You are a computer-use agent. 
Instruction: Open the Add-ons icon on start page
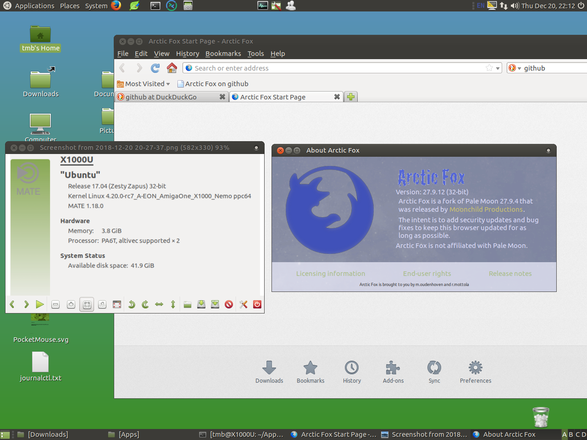(393, 371)
